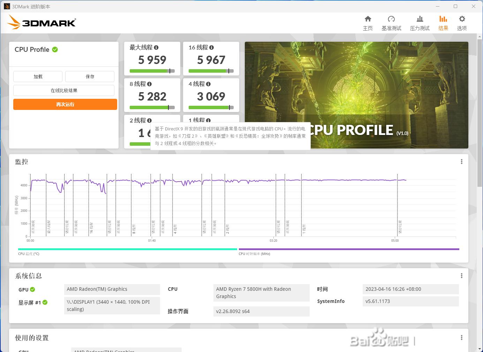Viewport: 483px width, 352px height.
Task: Toggle CPU 温度 cyan legend line
Action: click(x=128, y=249)
